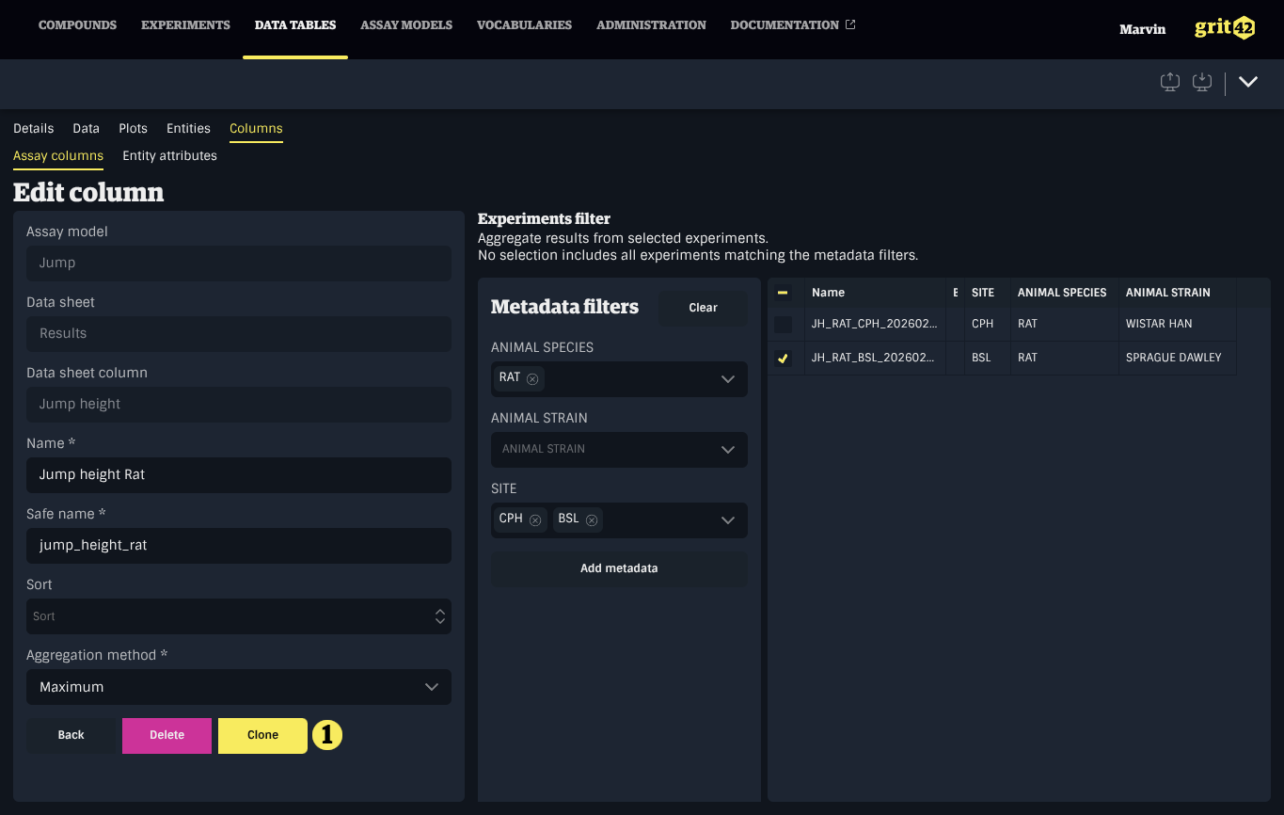Open the Vocabularies menu
The height and width of the screenshot is (815, 1284).
click(x=524, y=25)
